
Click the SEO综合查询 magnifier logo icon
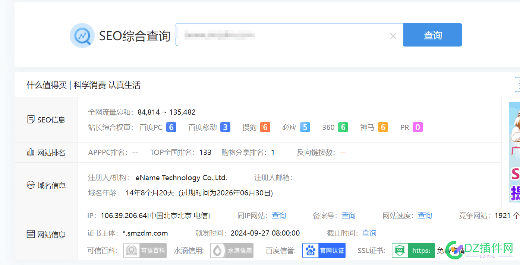pos(82,36)
